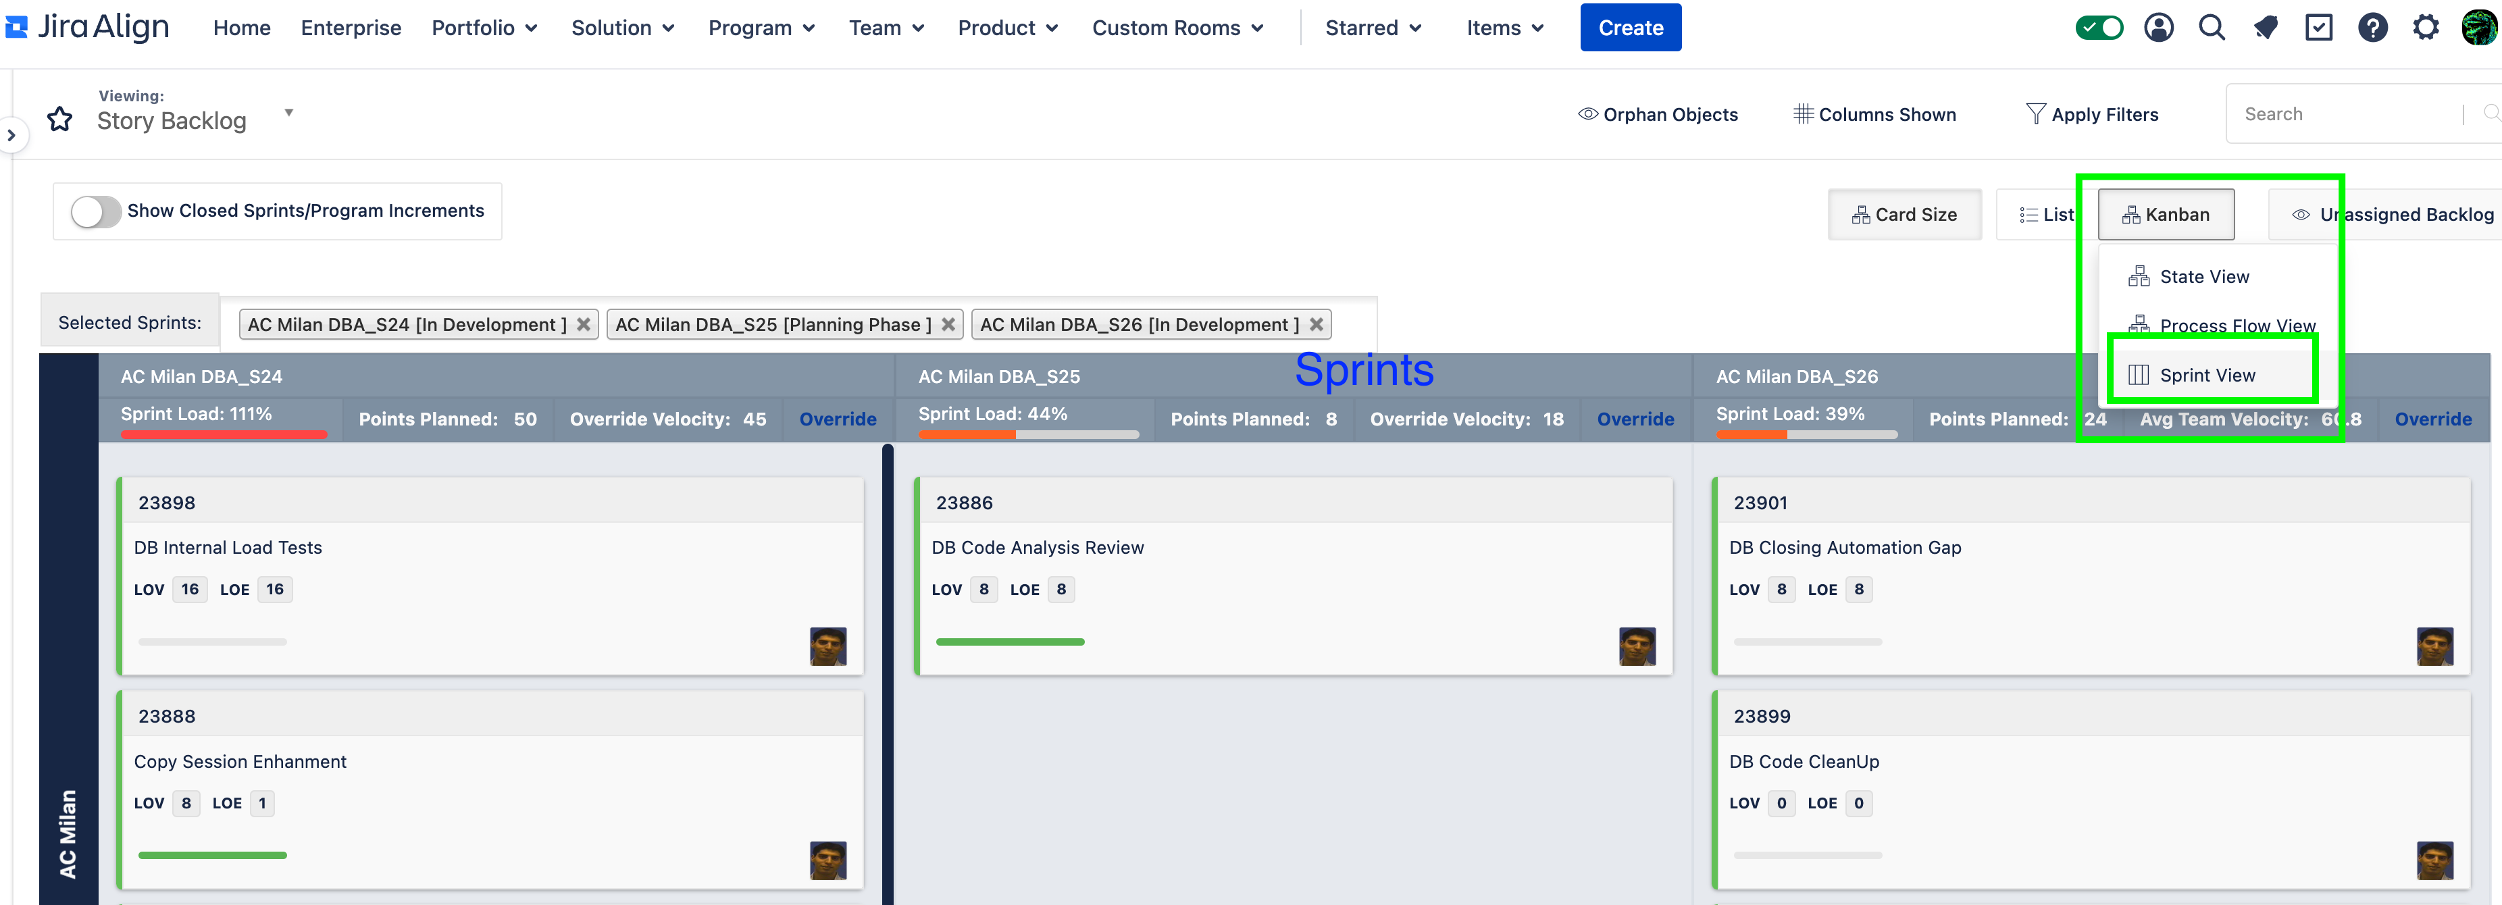Open the global search magnifier icon
The width and height of the screenshot is (2502, 905).
coord(2212,27)
